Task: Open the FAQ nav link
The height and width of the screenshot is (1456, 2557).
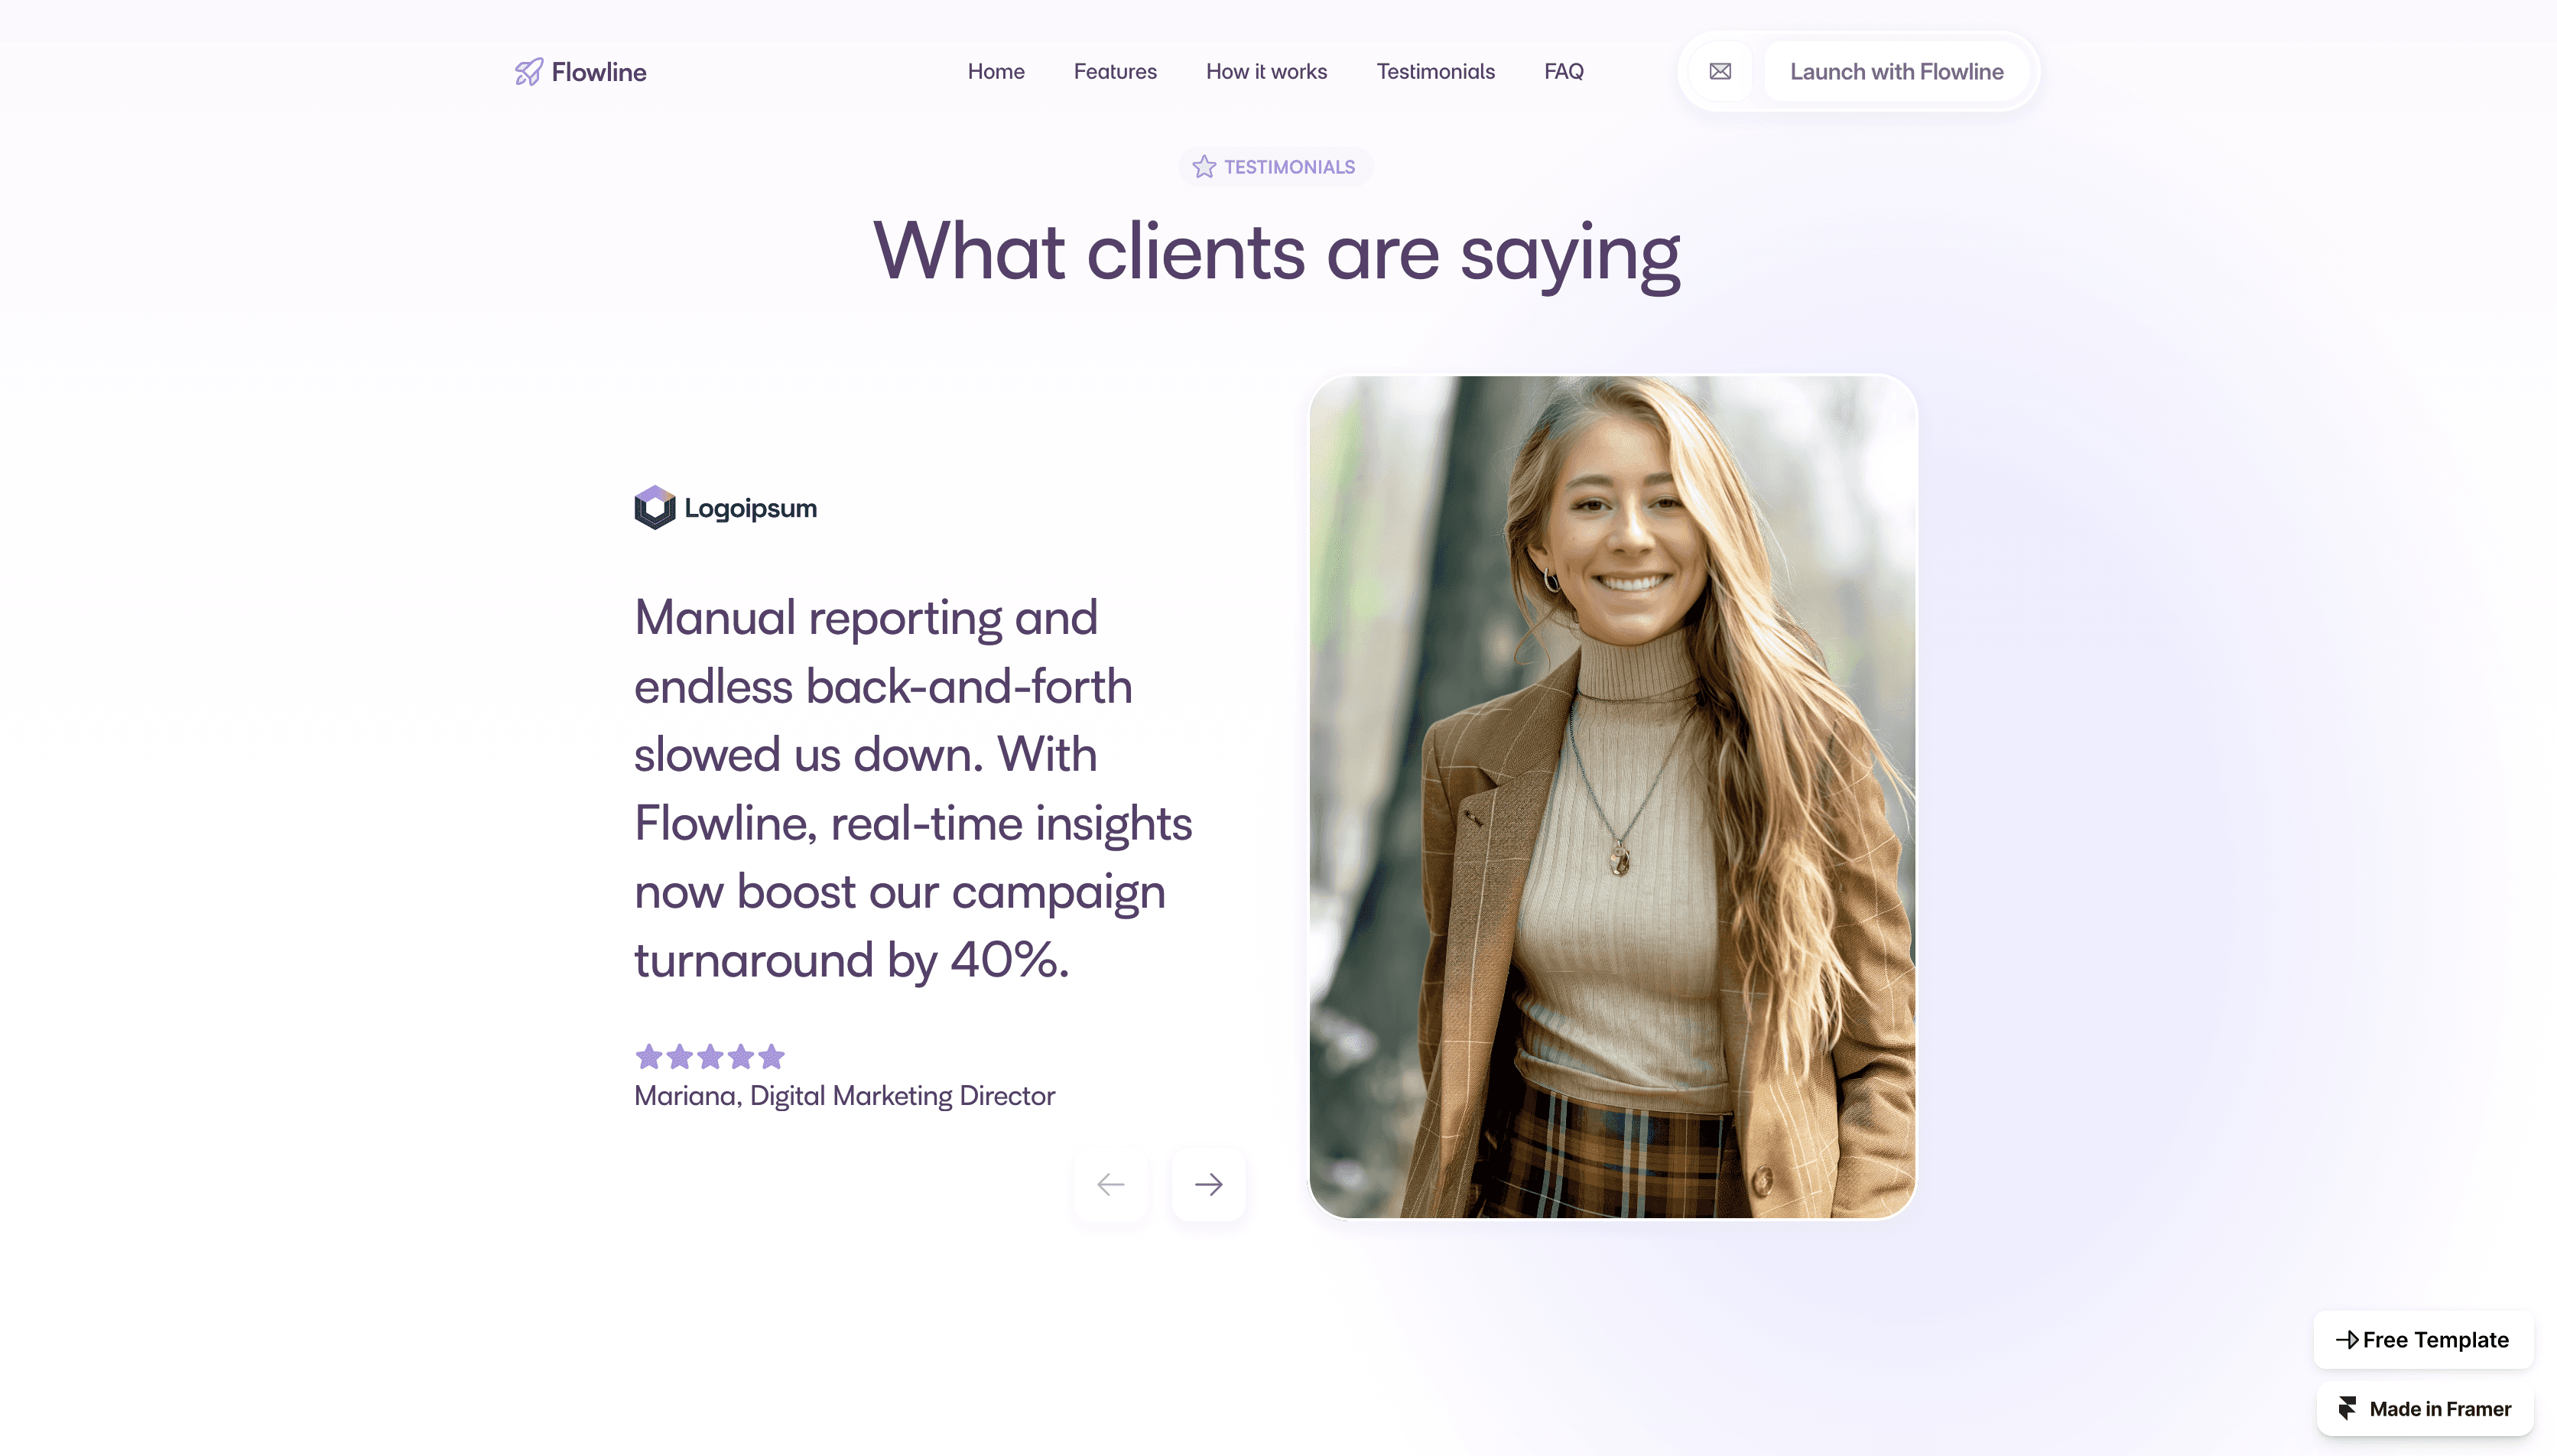Action: pyautogui.click(x=1564, y=72)
